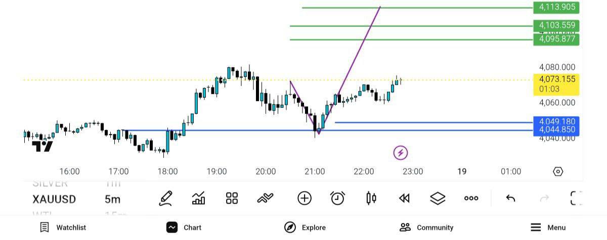This screenshot has height=240, width=607.
Task: Change chart type with the candlestick icon
Action: [x=371, y=198]
